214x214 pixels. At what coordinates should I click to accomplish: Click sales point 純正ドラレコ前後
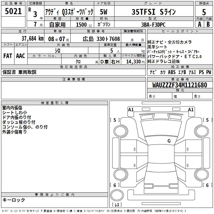coord(163,62)
